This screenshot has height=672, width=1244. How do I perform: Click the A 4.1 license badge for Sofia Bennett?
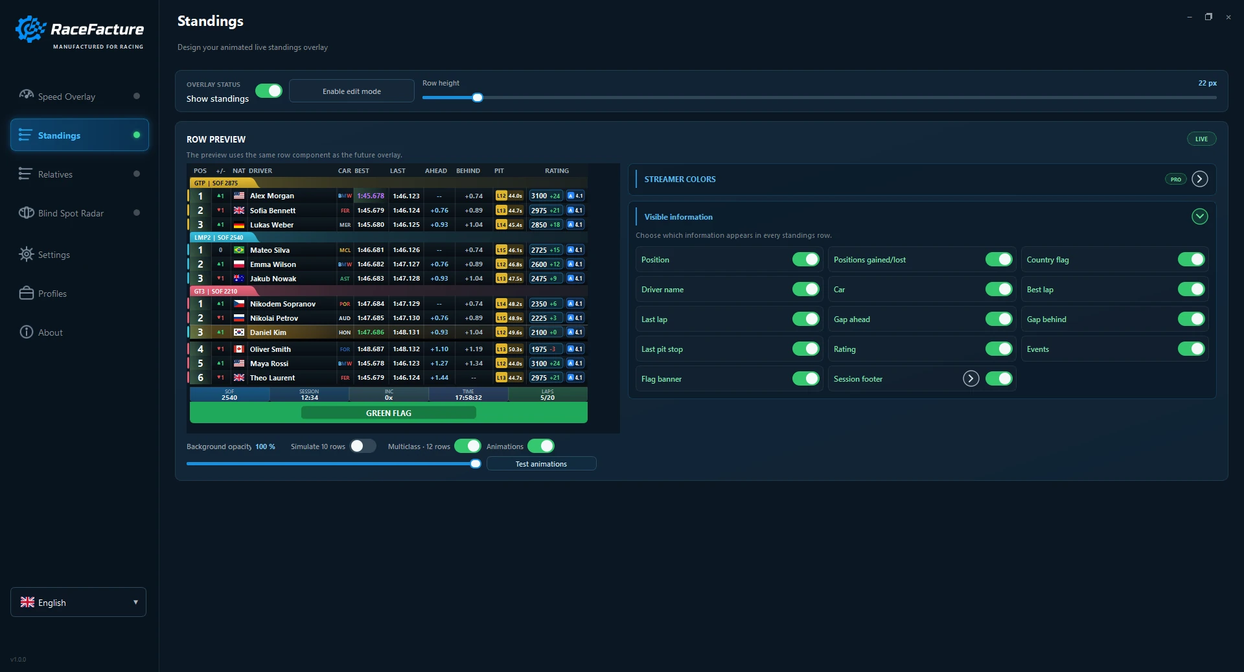click(575, 211)
